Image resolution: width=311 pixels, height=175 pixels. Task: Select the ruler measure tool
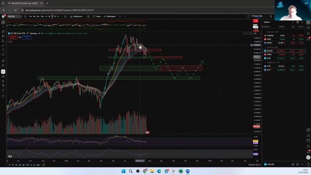[3, 61]
